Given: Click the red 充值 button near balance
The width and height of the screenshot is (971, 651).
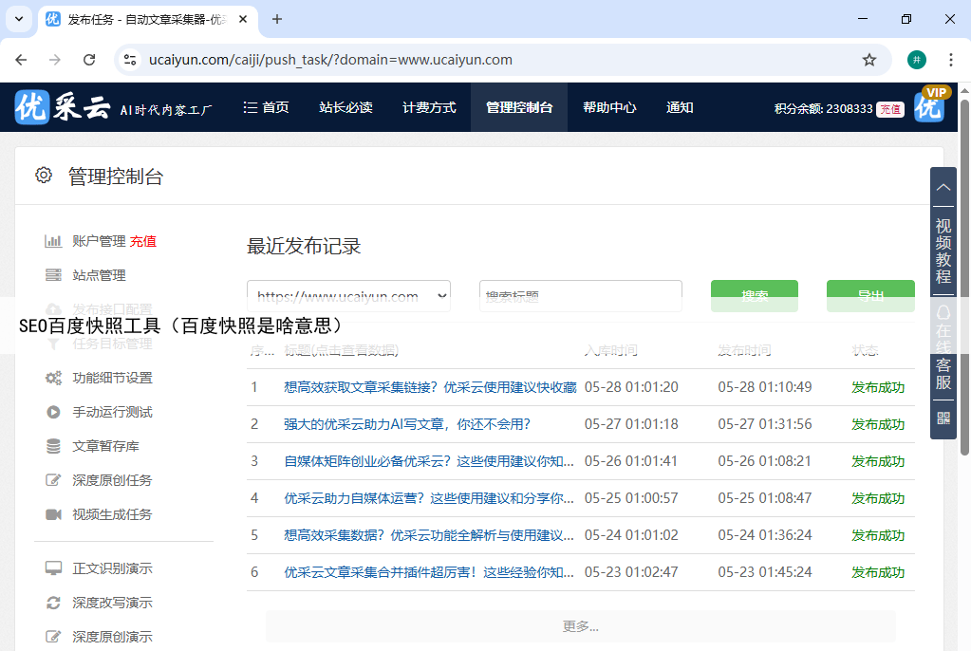Looking at the screenshot, I should tap(889, 109).
